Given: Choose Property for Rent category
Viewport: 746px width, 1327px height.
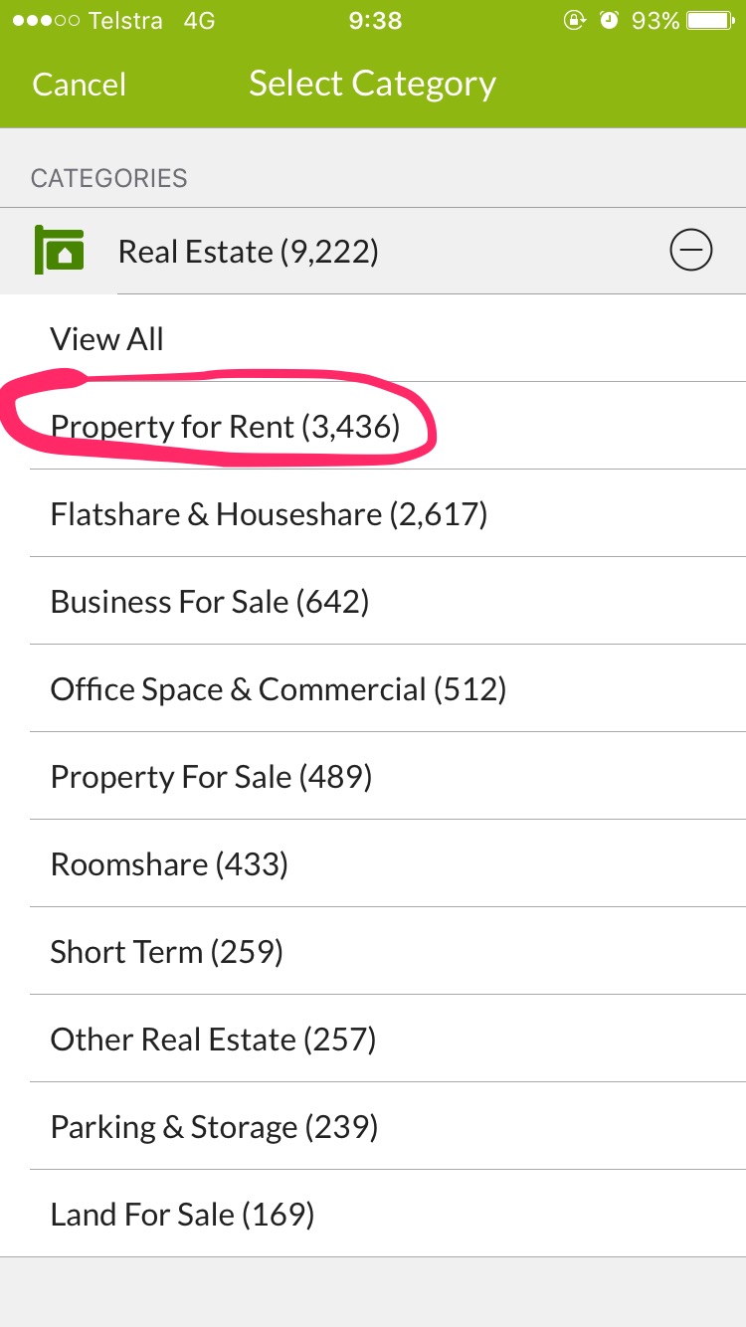Looking at the screenshot, I should coord(388,426).
